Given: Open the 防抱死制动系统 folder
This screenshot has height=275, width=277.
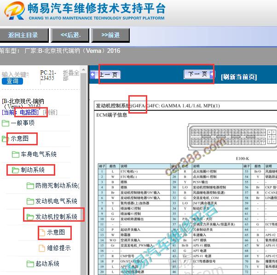Looking at the screenshot, I should tap(58, 185).
